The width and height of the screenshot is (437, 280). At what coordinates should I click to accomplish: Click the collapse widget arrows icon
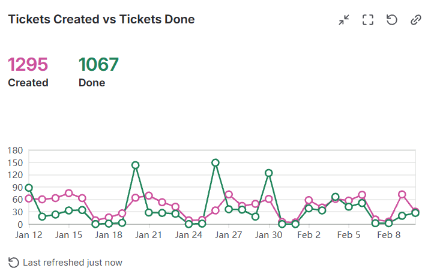click(x=344, y=20)
